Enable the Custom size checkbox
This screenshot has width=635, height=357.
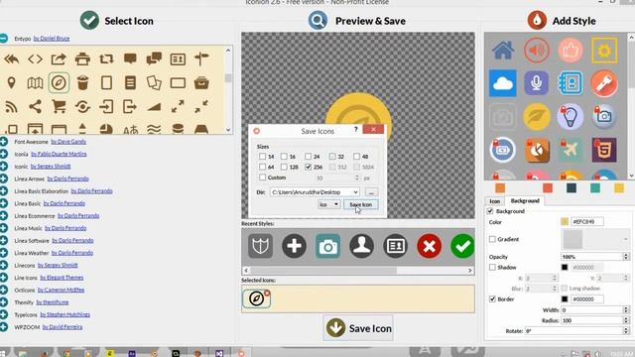[262, 178]
